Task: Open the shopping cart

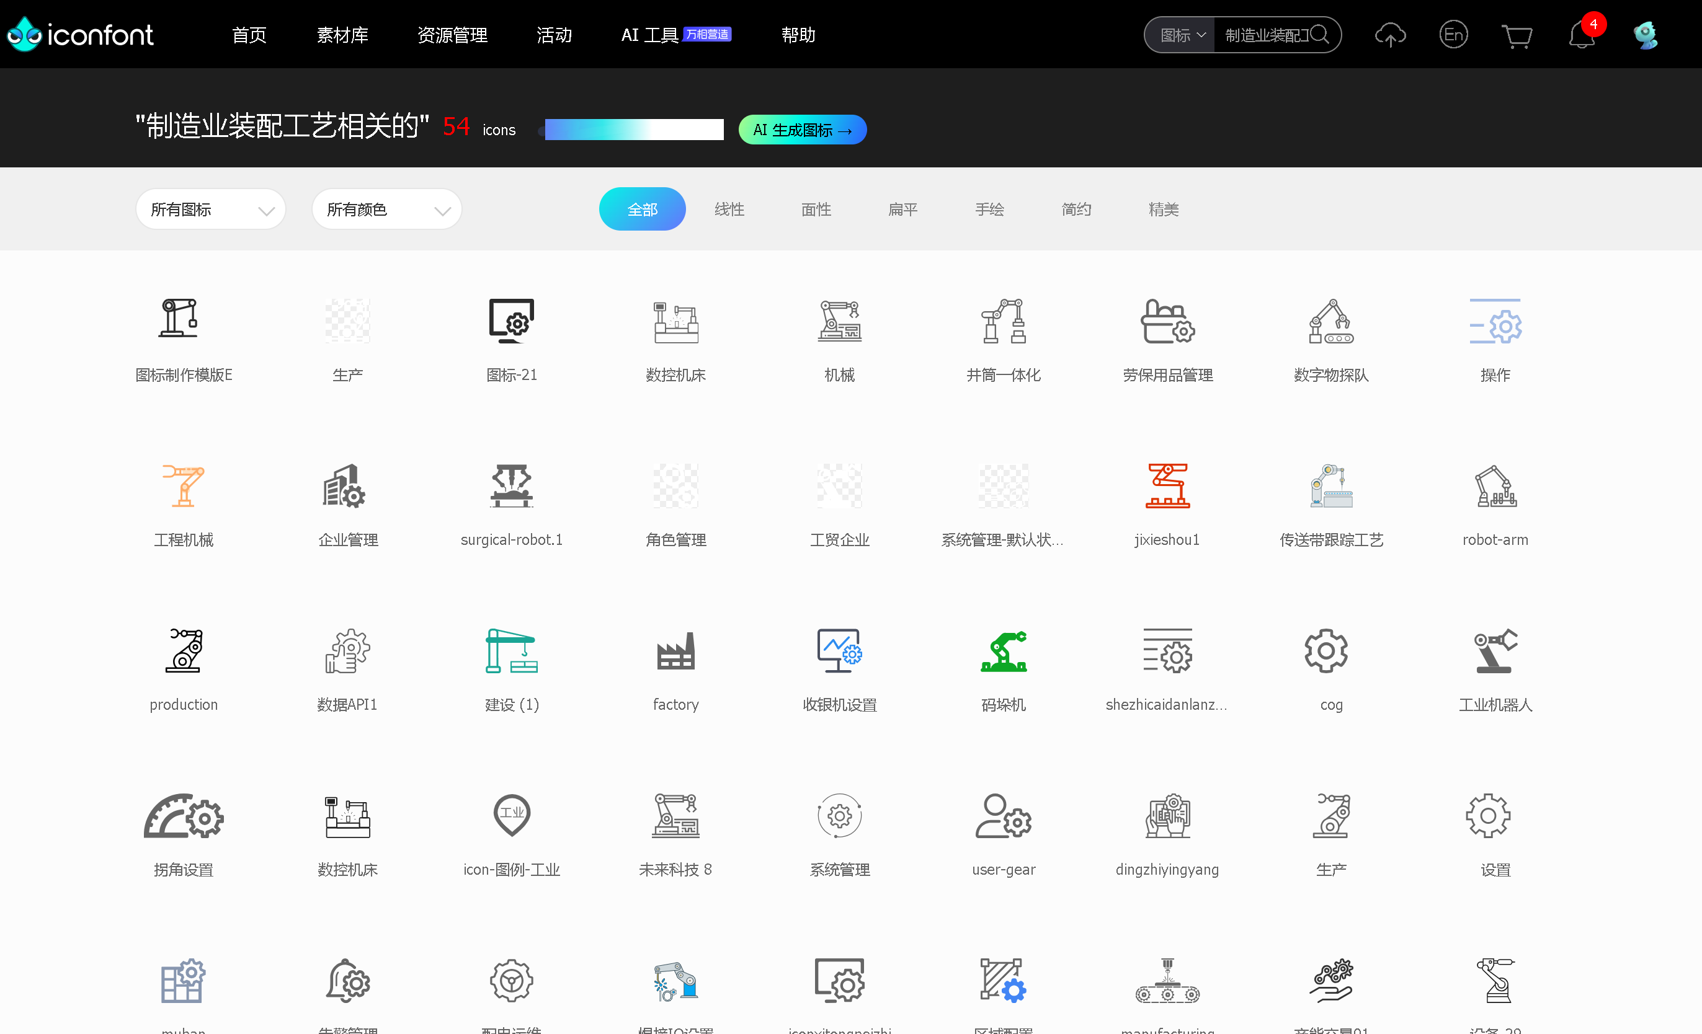Action: (1517, 35)
